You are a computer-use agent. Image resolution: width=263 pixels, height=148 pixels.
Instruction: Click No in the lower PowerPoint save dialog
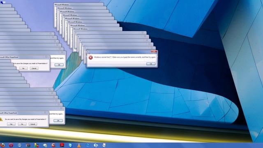click(22, 124)
